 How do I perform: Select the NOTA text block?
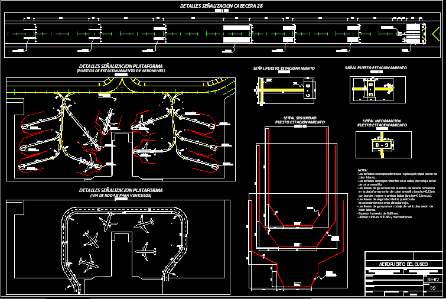click(396, 194)
